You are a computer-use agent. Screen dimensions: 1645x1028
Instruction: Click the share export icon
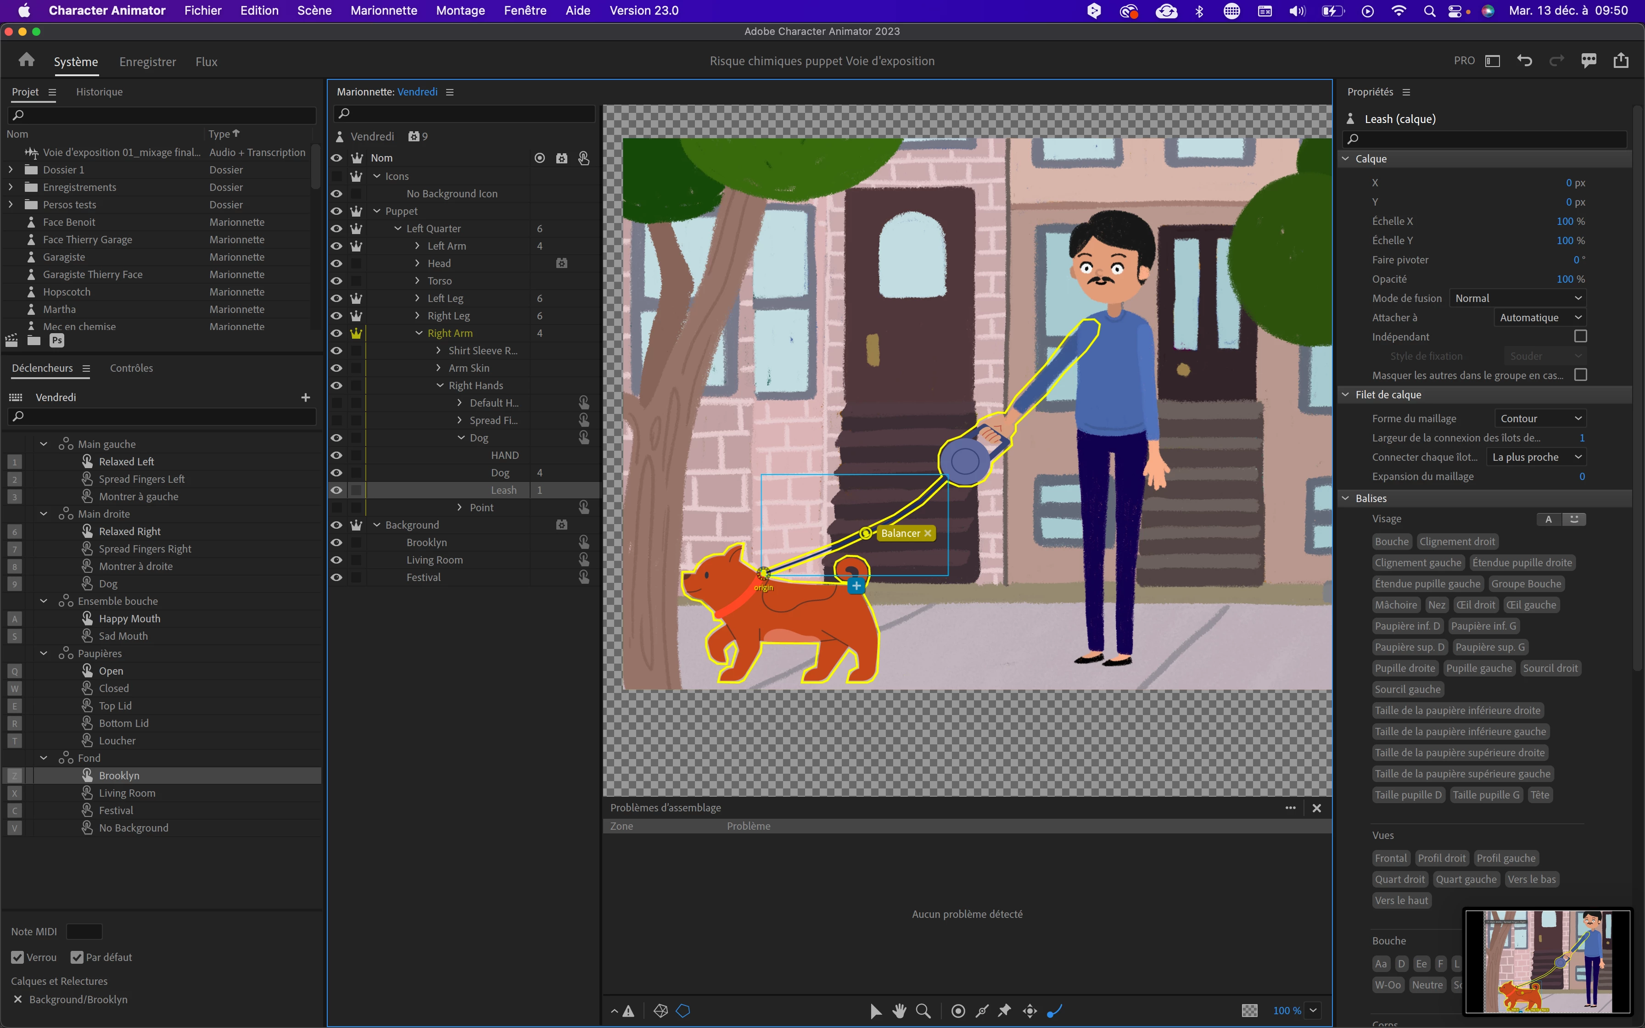pyautogui.click(x=1621, y=61)
